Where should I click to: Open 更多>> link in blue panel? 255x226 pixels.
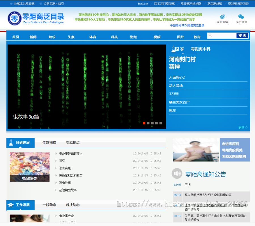[243, 128]
